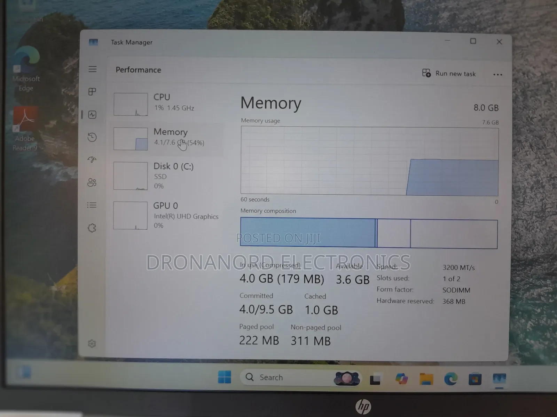557x417 pixels.
Task: Click the Task Manager taskbar icon
Action: click(x=499, y=379)
